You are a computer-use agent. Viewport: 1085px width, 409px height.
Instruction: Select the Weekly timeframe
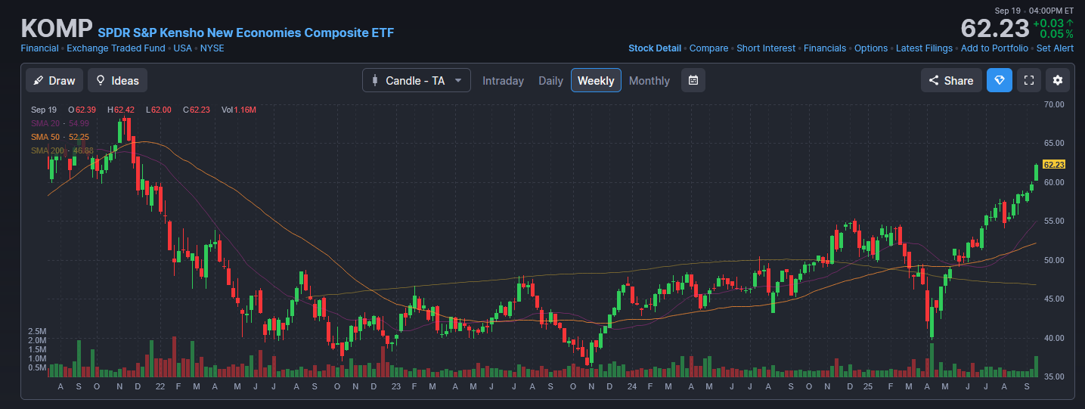[x=596, y=80]
